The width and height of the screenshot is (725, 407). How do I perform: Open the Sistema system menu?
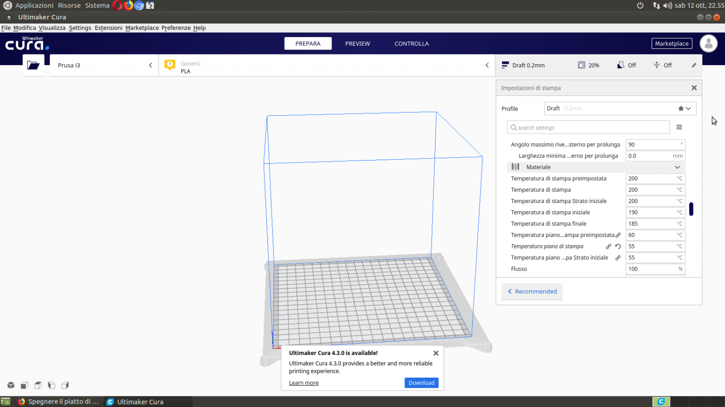[97, 5]
